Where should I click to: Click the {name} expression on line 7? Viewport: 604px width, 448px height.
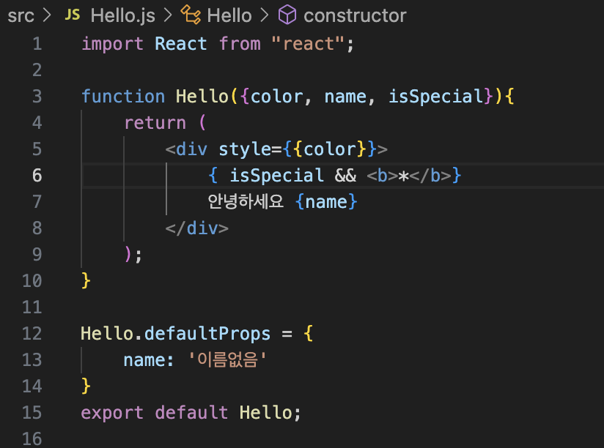pyautogui.click(x=326, y=202)
